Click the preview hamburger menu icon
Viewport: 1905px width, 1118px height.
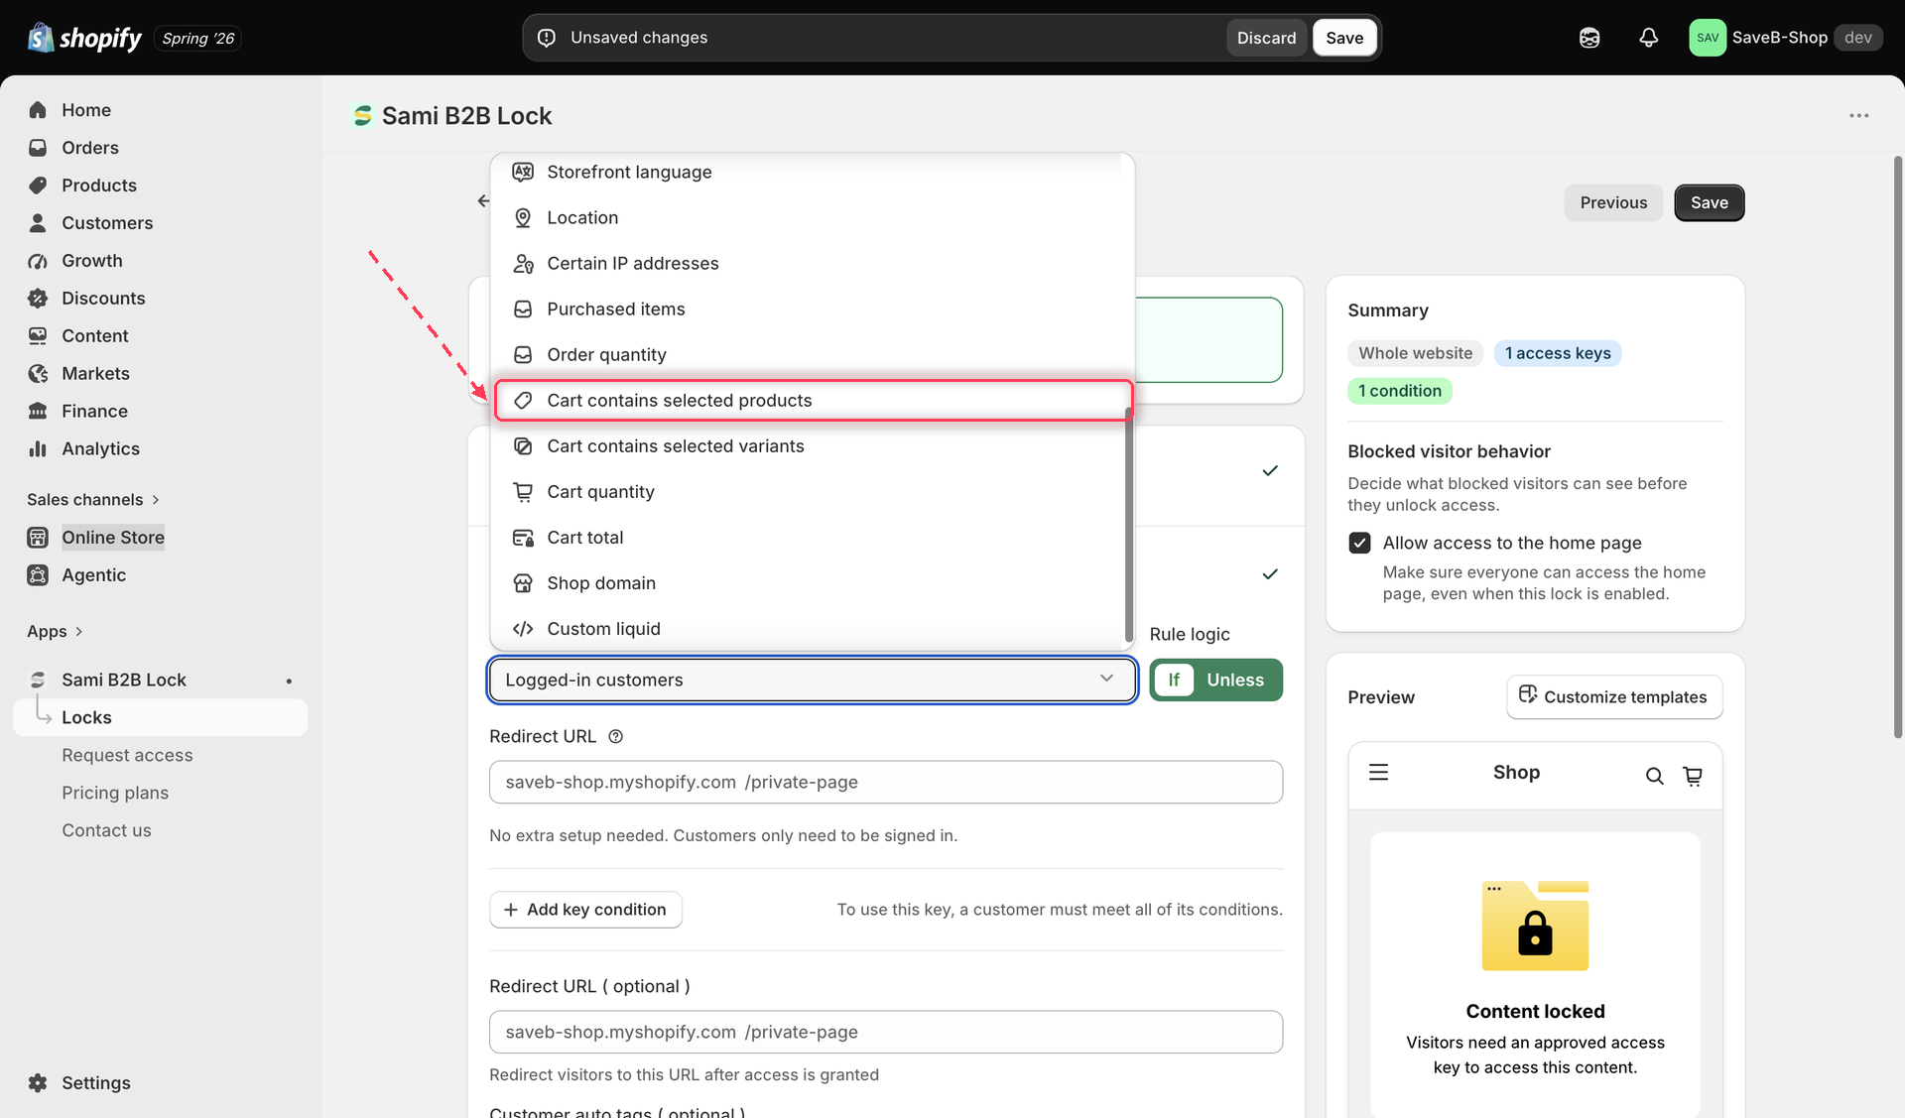1378,773
